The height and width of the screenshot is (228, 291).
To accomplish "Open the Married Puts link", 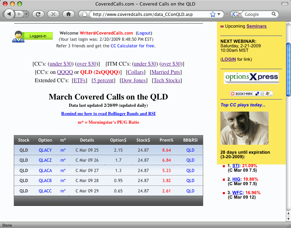I will (x=166, y=72).
